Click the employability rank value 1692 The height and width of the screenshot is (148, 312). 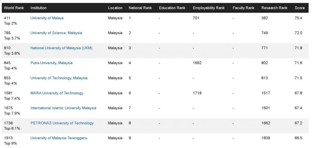[197, 63]
